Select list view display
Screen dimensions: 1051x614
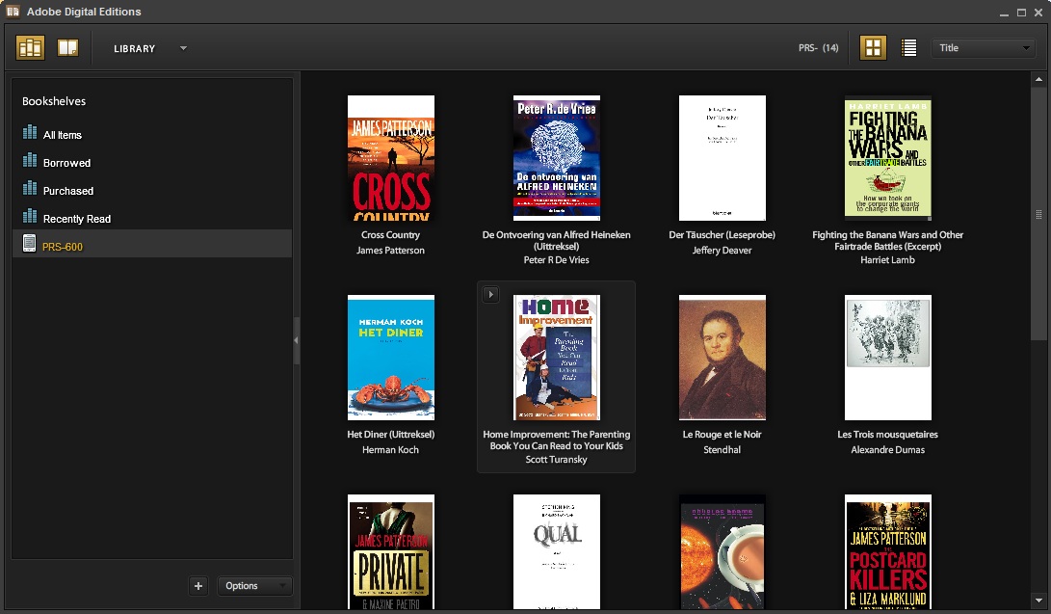908,47
